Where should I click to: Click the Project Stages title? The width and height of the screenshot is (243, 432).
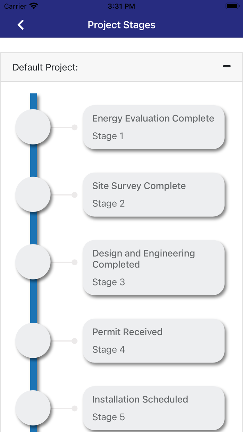121,25
